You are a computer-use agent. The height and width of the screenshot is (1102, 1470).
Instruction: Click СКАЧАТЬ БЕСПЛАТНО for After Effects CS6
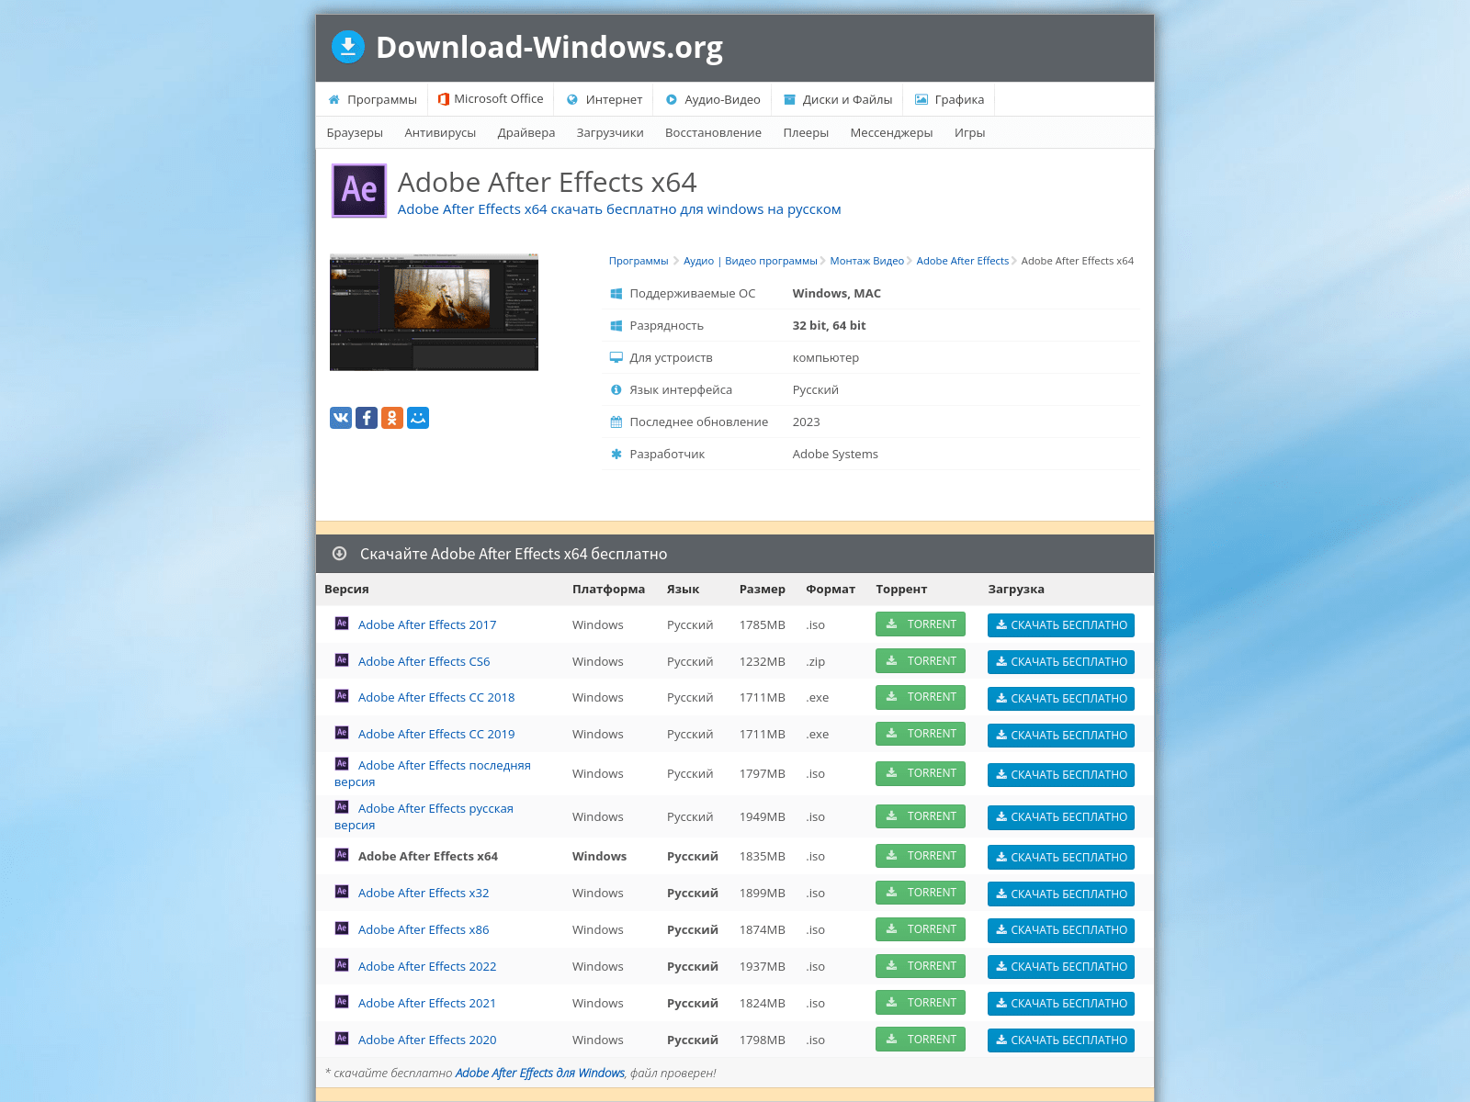[1061, 662]
